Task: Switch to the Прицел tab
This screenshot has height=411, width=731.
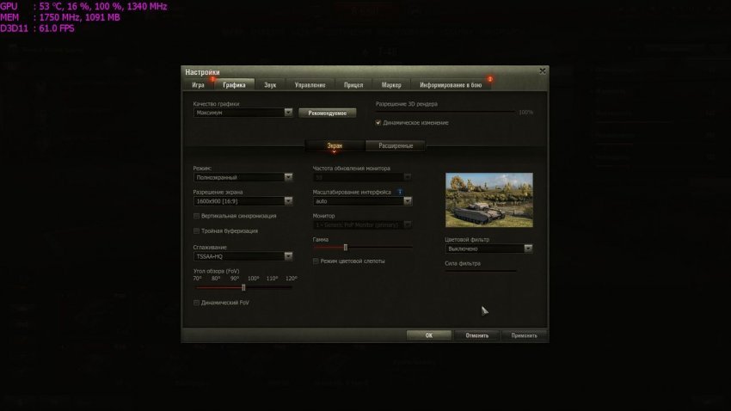Action: click(353, 85)
